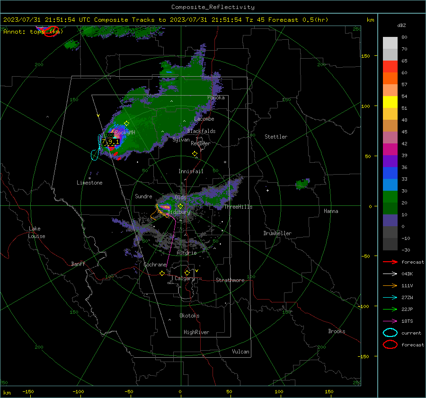Click the Red Deer city label
The height and width of the screenshot is (398, 426).
point(201,143)
